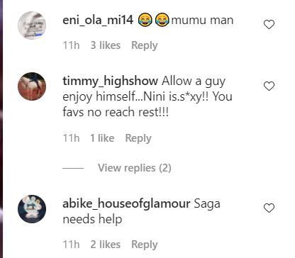The width and height of the screenshot is (295, 258).
Task: Click 11h timestamp on abike_houseofglamour's comment
Action: click(71, 245)
